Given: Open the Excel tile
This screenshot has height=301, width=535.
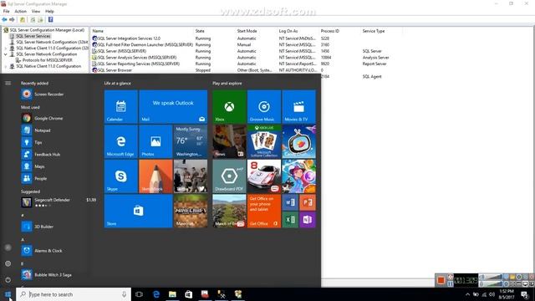Looking at the screenshot, I should 290,219.
